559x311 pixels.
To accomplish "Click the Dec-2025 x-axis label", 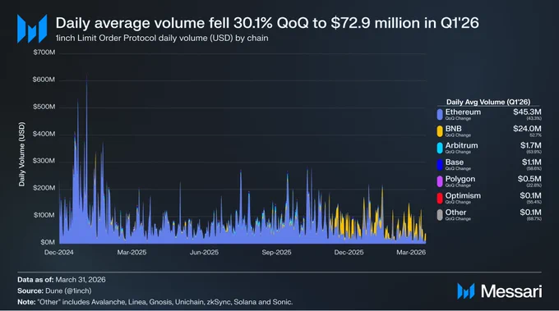I will (x=349, y=252).
